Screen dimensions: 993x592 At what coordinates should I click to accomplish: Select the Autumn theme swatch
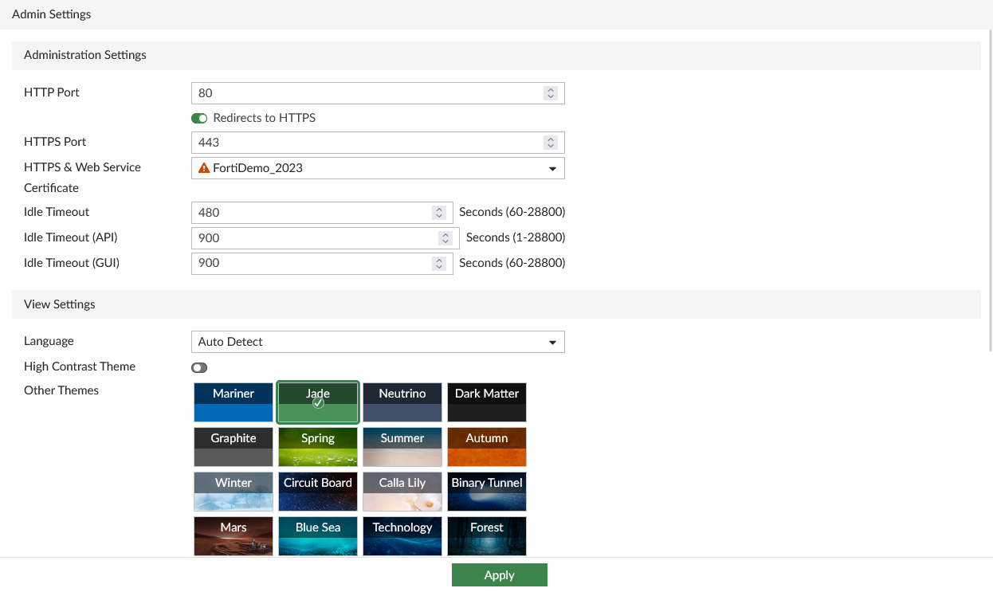(x=486, y=446)
